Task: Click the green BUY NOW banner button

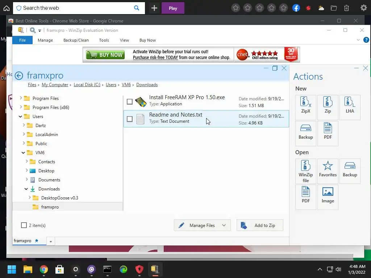Action: pos(105,55)
